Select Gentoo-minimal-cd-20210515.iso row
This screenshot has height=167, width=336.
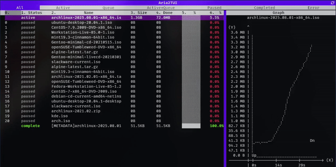point(114,42)
